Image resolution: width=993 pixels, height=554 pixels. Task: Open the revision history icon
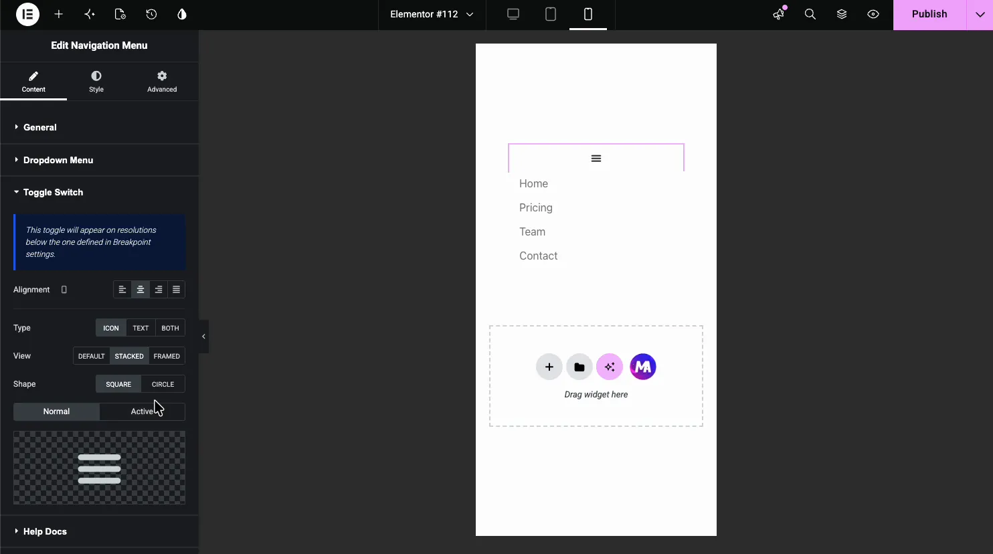click(x=151, y=14)
